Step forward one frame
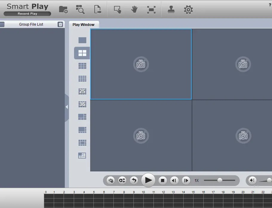The height and width of the screenshot is (208, 272). (186, 180)
